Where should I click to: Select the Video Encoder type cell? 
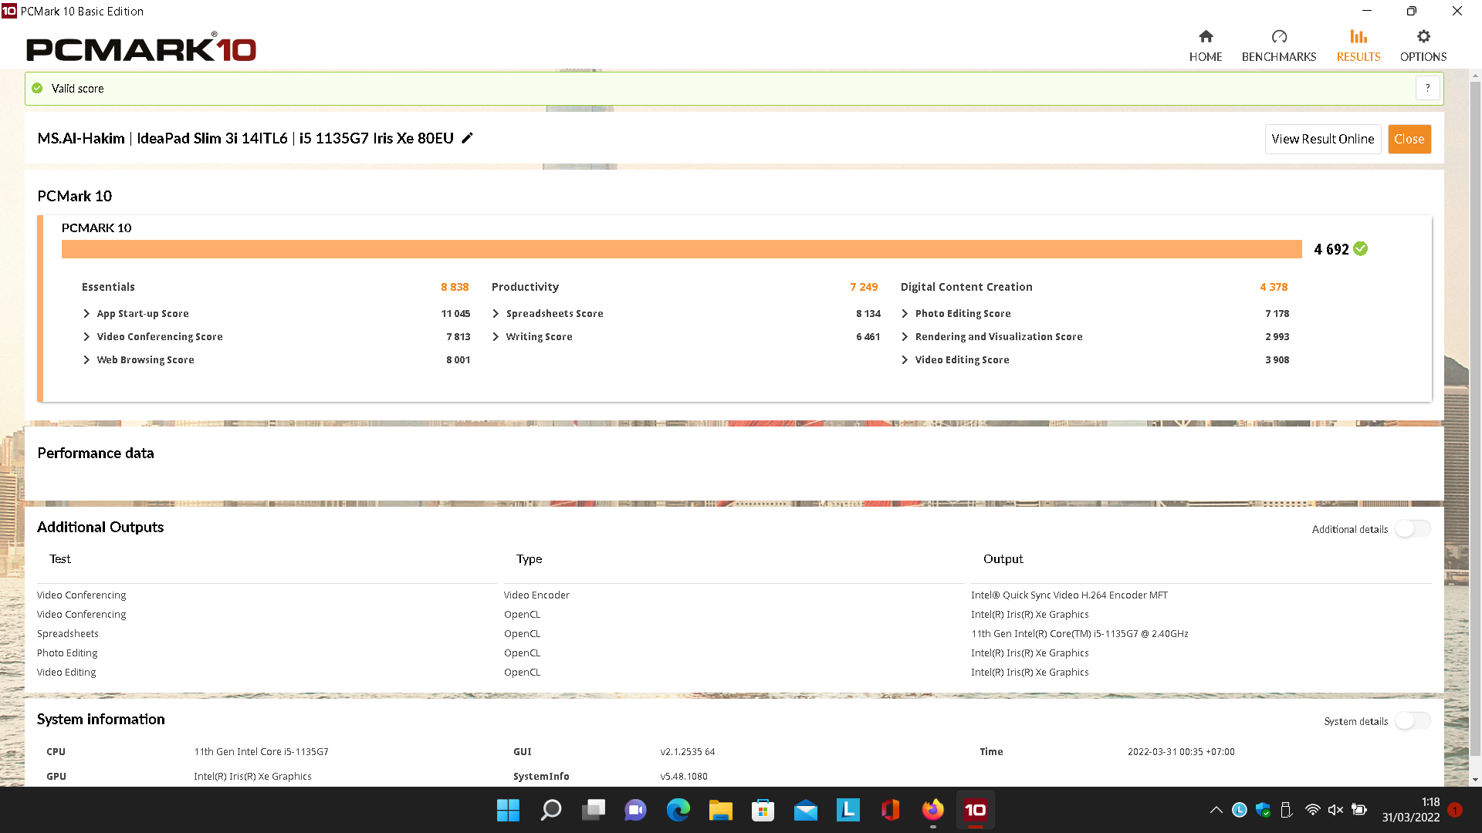pyautogui.click(x=536, y=595)
